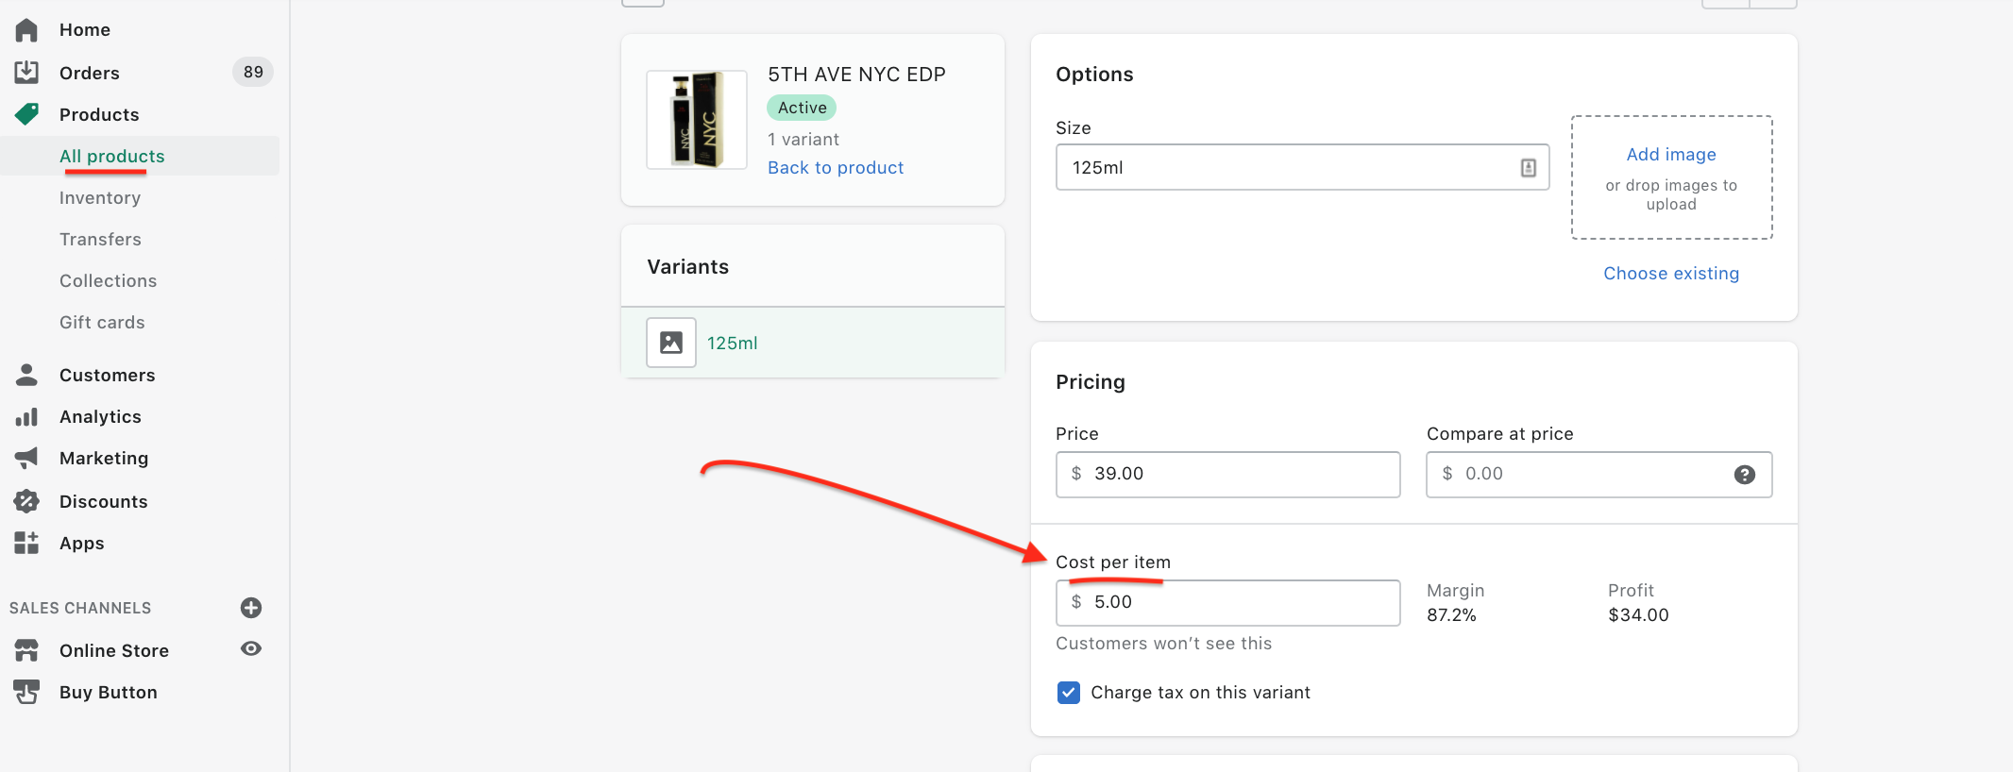
Task: Click the Marketing megaphone icon
Action: click(26, 458)
